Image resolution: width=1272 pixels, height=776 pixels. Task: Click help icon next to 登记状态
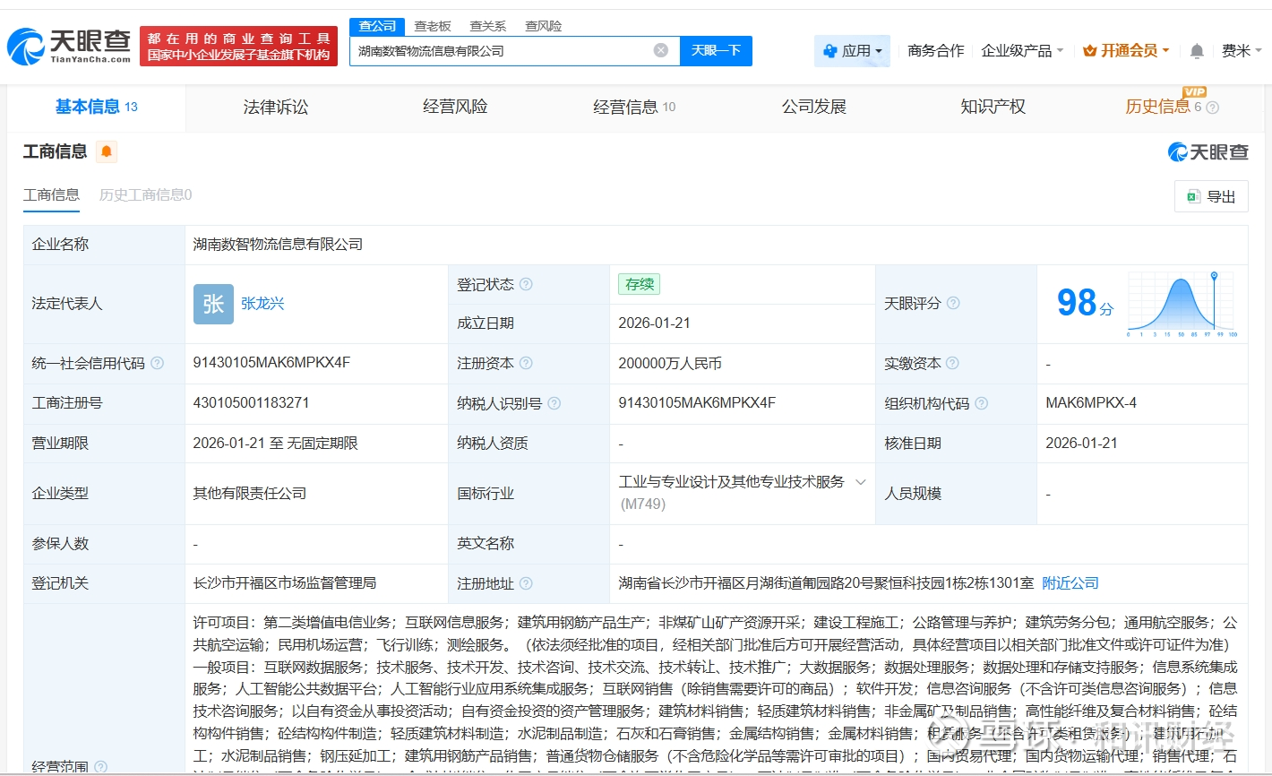click(526, 284)
